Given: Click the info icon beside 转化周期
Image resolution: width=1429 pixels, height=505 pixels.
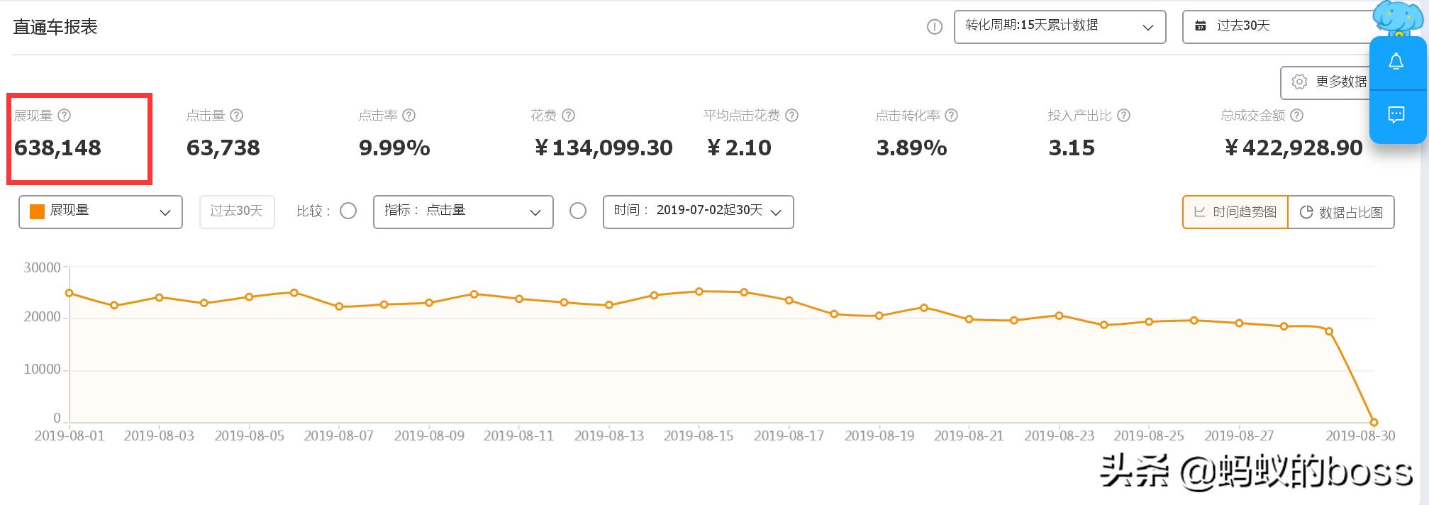Looking at the screenshot, I should click(x=935, y=28).
